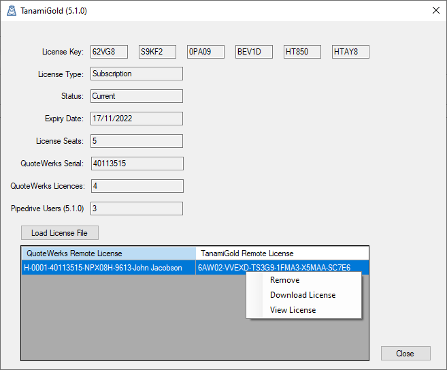Image resolution: width=447 pixels, height=370 pixels.
Task: Click the first license key field 62VG8
Action: coord(109,52)
